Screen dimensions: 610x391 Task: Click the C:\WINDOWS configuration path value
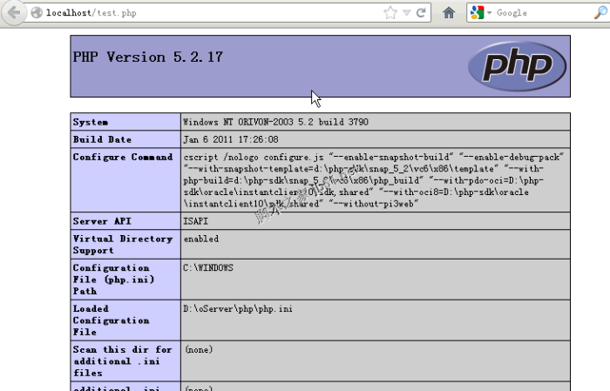pyautogui.click(x=208, y=267)
